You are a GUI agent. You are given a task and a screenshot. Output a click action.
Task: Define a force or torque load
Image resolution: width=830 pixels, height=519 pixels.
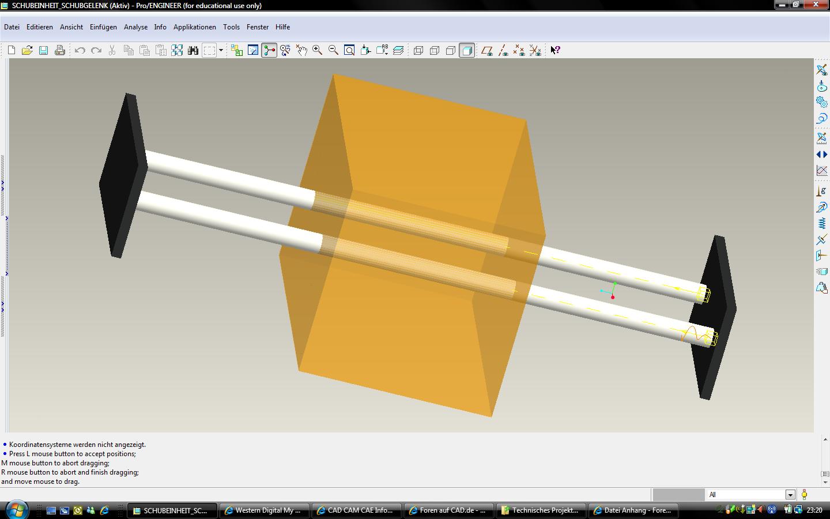click(x=822, y=255)
